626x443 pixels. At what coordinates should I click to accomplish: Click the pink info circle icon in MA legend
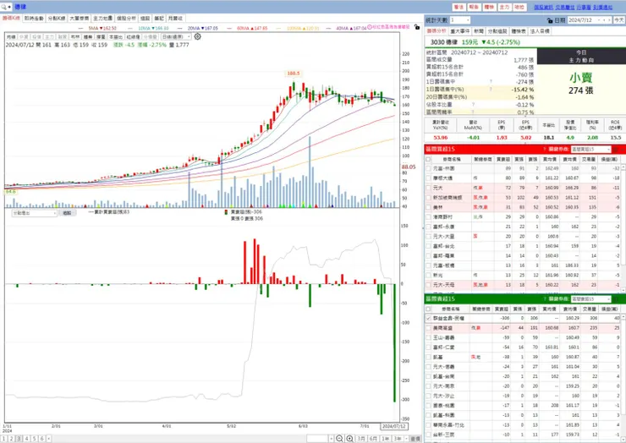coord(370,27)
